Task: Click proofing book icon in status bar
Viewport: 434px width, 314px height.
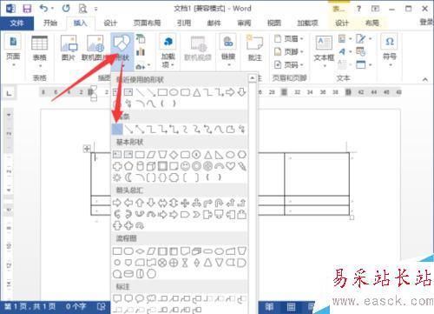Action: tap(101, 306)
